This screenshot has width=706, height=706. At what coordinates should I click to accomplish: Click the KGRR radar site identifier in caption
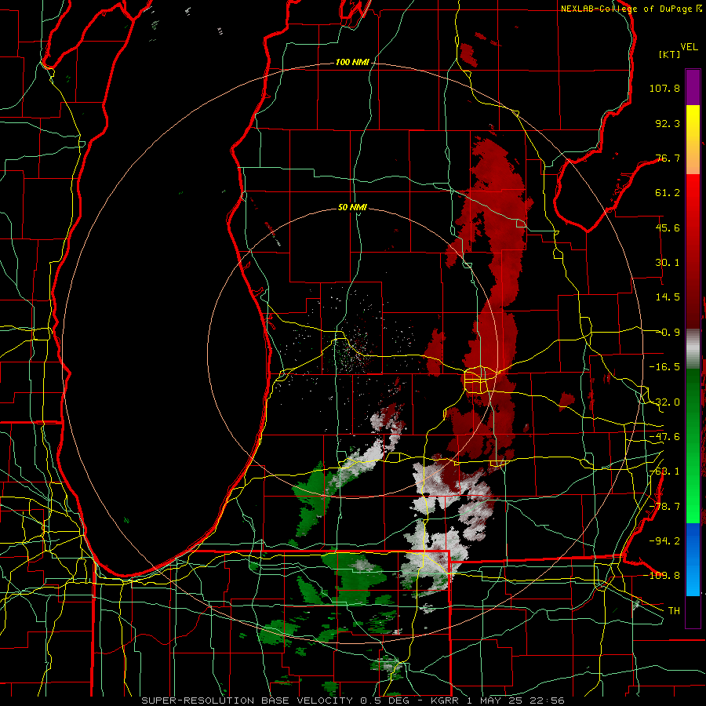(x=446, y=701)
